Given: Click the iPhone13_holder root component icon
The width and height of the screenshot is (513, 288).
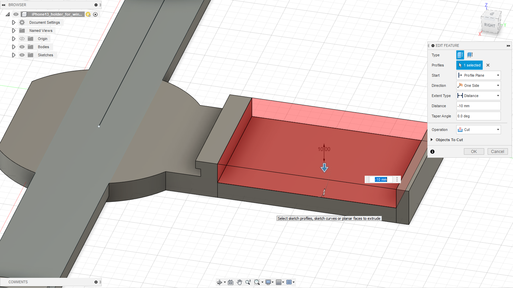Looking at the screenshot, I should (x=24, y=14).
